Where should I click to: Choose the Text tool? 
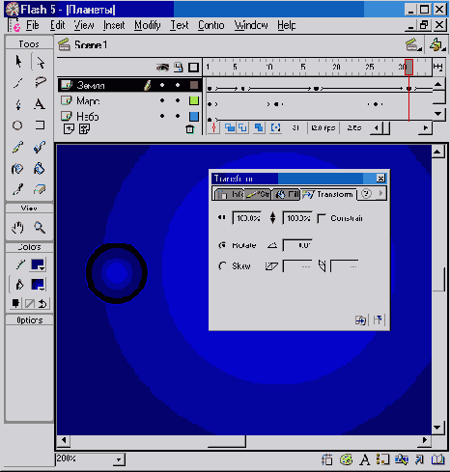[x=40, y=104]
